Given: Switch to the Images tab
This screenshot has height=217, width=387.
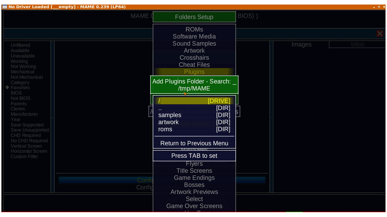Looking at the screenshot, I should (x=301, y=45).
